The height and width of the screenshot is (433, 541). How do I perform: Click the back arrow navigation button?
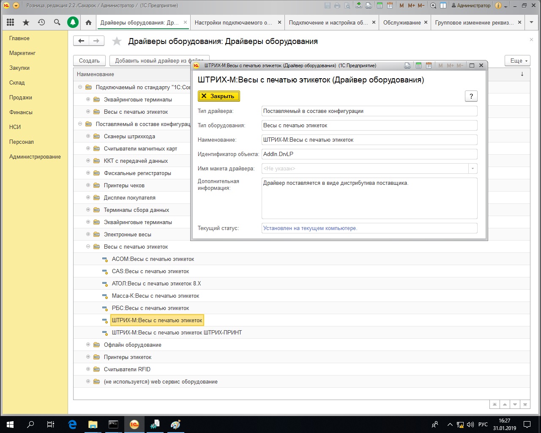(x=81, y=41)
